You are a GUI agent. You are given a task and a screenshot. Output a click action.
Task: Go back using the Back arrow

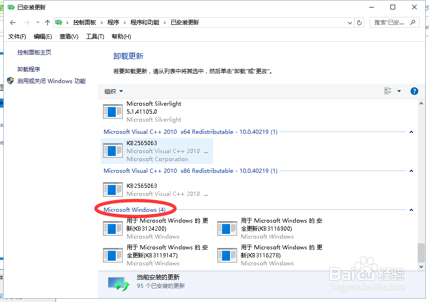coord(13,23)
